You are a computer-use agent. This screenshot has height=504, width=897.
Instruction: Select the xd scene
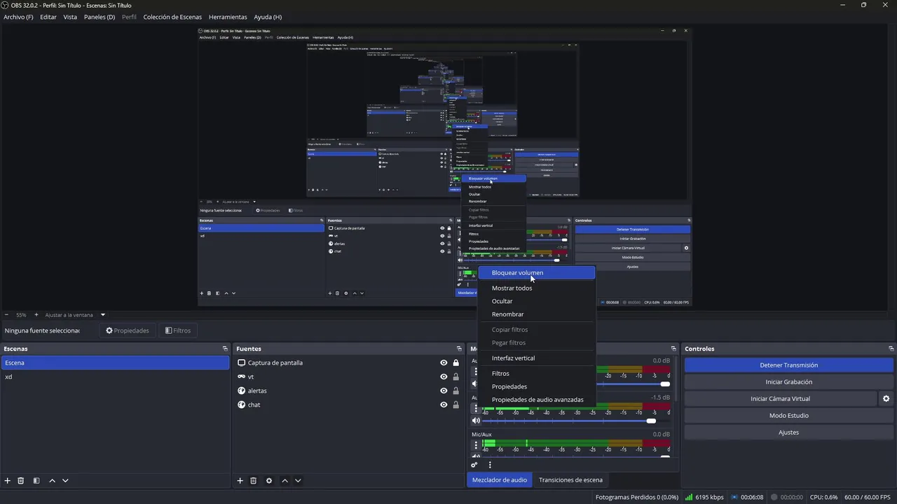coord(115,377)
